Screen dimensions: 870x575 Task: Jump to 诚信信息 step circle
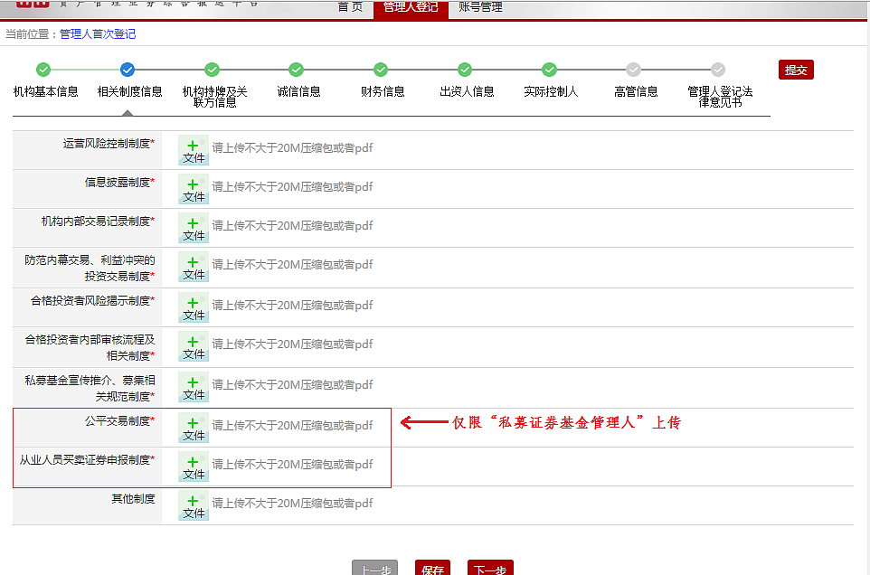297,70
